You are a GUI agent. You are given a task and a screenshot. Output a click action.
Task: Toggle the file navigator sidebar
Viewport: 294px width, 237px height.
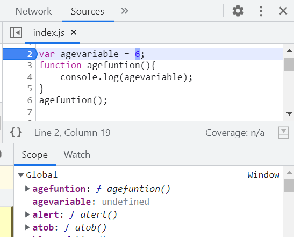pos(16,33)
